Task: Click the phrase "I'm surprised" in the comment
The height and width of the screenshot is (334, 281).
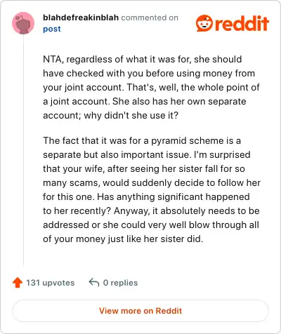Action: pyautogui.click(x=222, y=155)
